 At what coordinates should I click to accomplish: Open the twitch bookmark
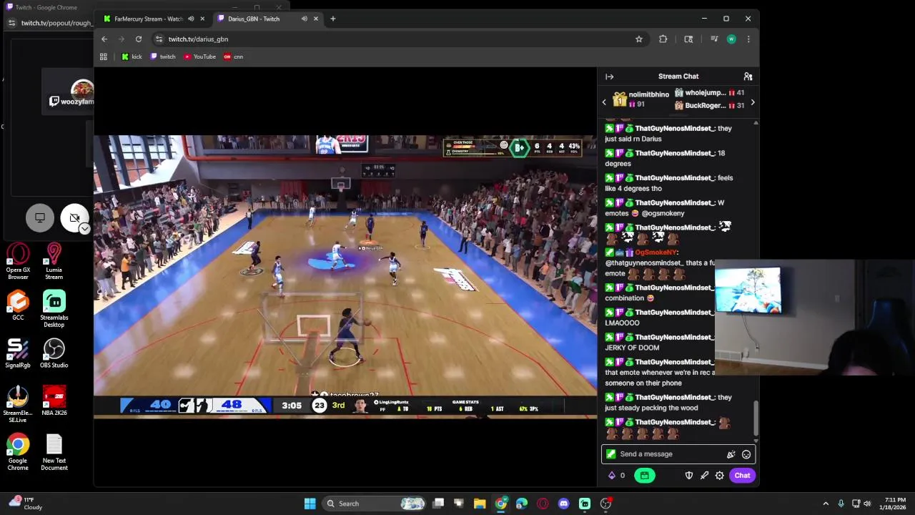(163, 57)
